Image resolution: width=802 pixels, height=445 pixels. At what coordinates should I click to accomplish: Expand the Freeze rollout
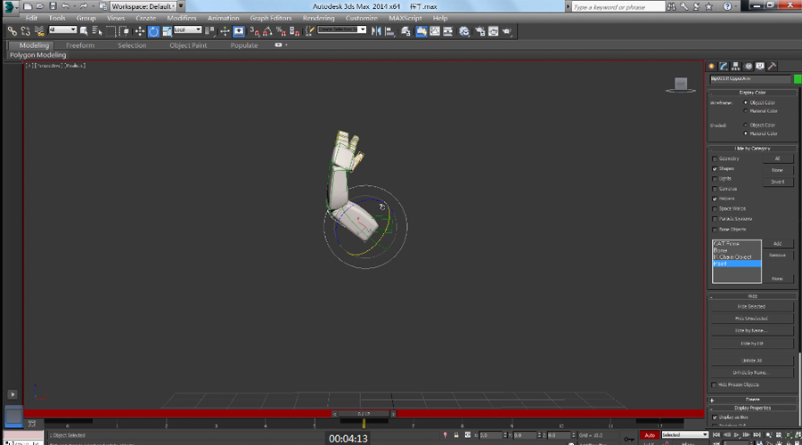tap(753, 400)
